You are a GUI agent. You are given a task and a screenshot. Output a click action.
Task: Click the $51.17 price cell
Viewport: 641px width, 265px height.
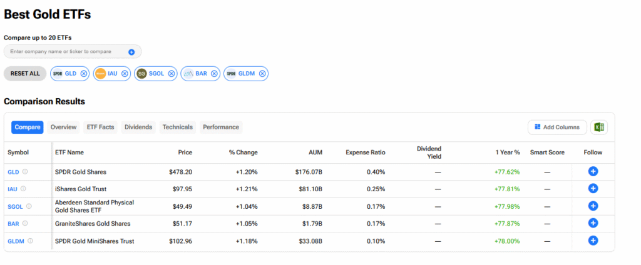(182, 224)
